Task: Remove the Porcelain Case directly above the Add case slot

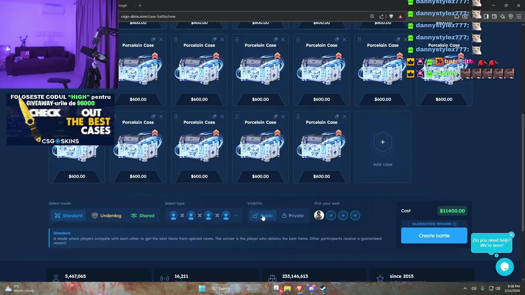Action: (405, 39)
